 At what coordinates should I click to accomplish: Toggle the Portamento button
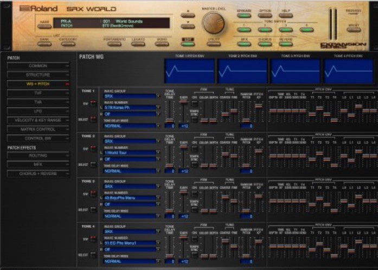[114, 44]
